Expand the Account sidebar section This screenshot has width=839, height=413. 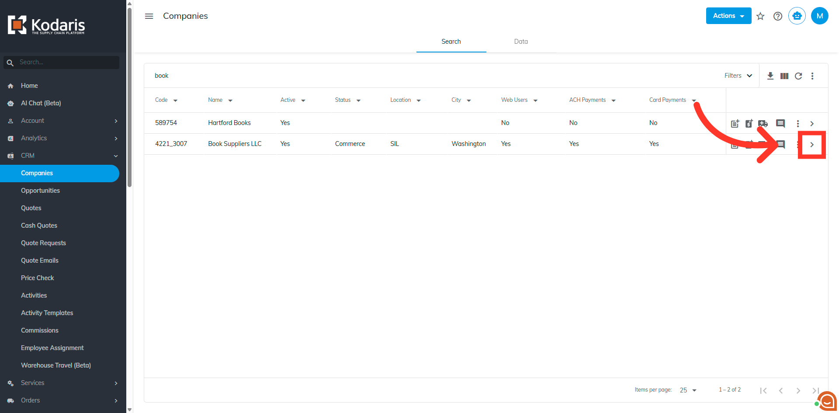point(60,121)
